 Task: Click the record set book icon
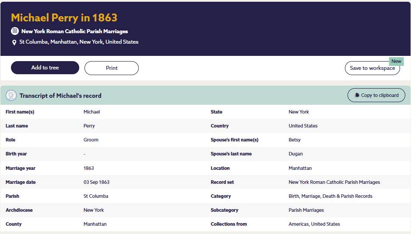[x=15, y=31]
